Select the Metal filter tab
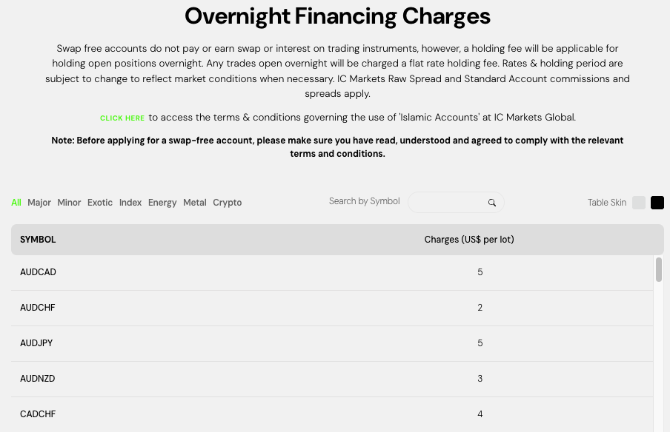Screen dimensions: 670x432 (194, 202)
